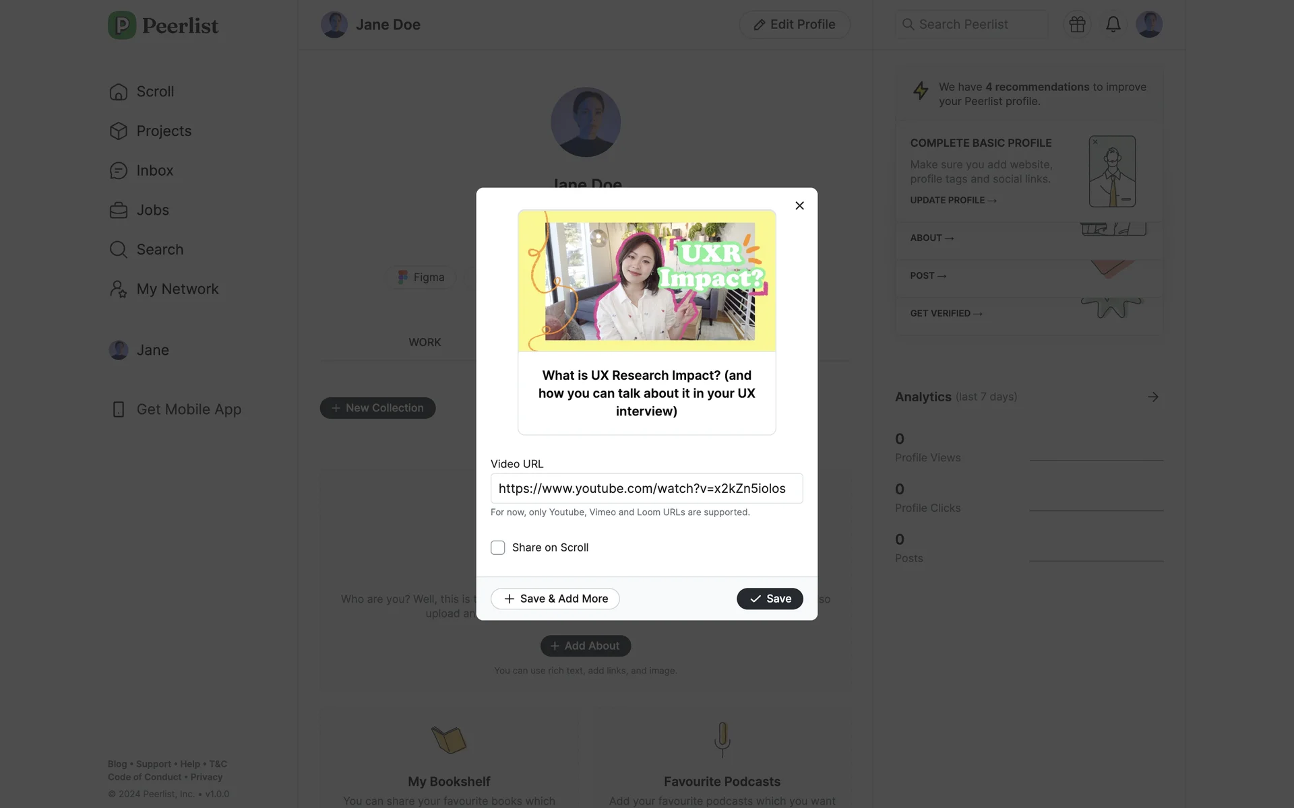Screen dimensions: 1294x808
Task: Switch to the WORK tab
Action: click(425, 342)
